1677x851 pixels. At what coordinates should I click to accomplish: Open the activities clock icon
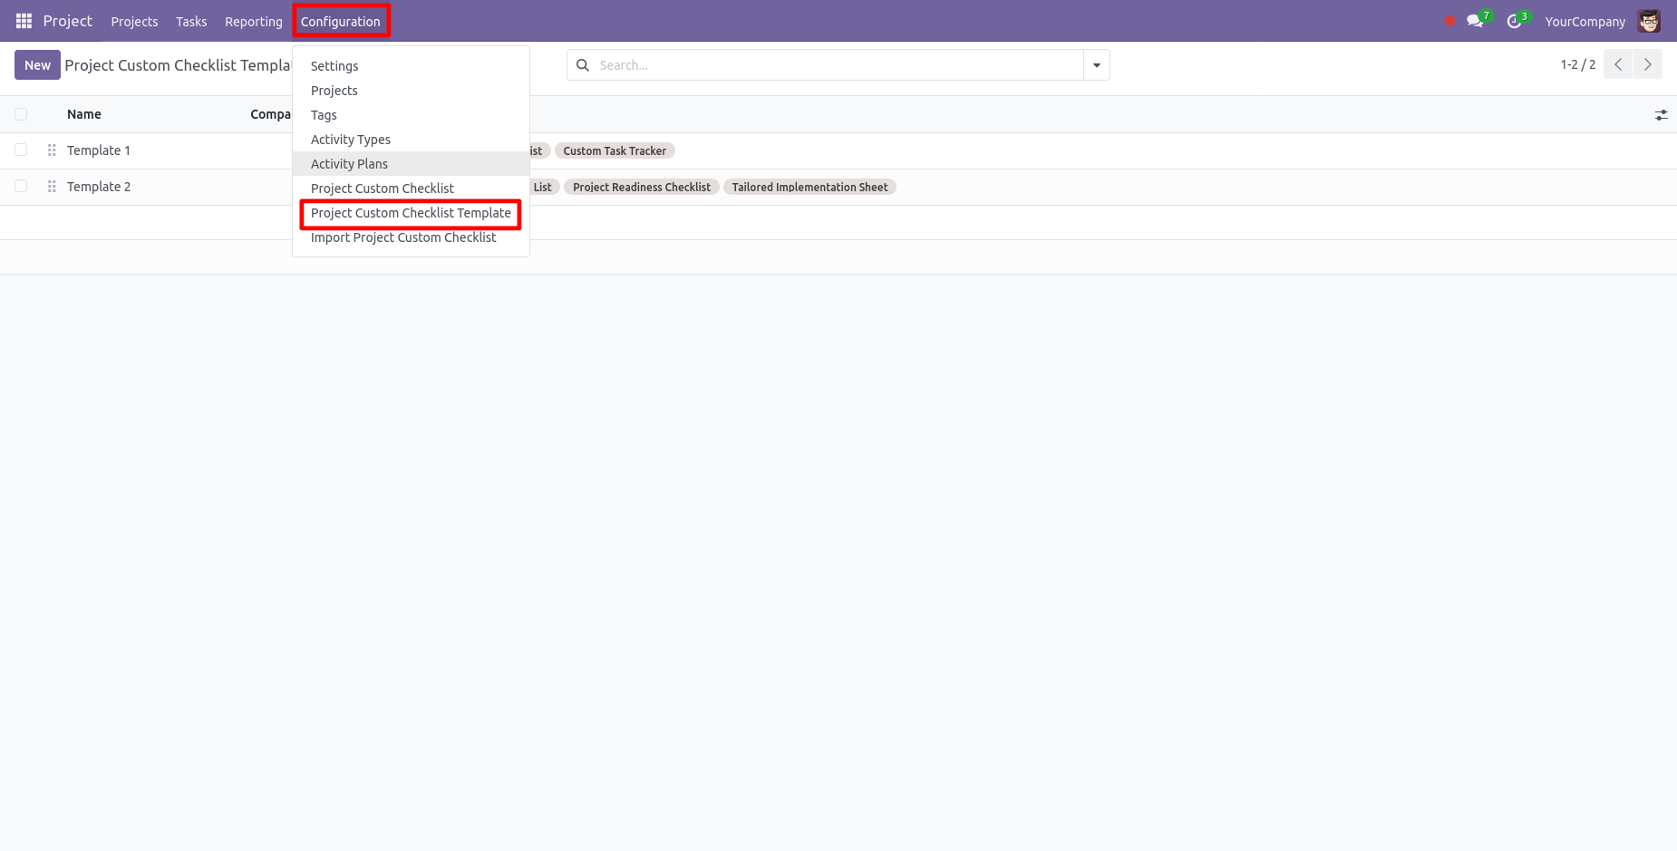1515,21
